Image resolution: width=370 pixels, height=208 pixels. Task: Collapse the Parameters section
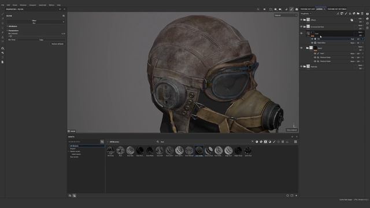point(13,31)
